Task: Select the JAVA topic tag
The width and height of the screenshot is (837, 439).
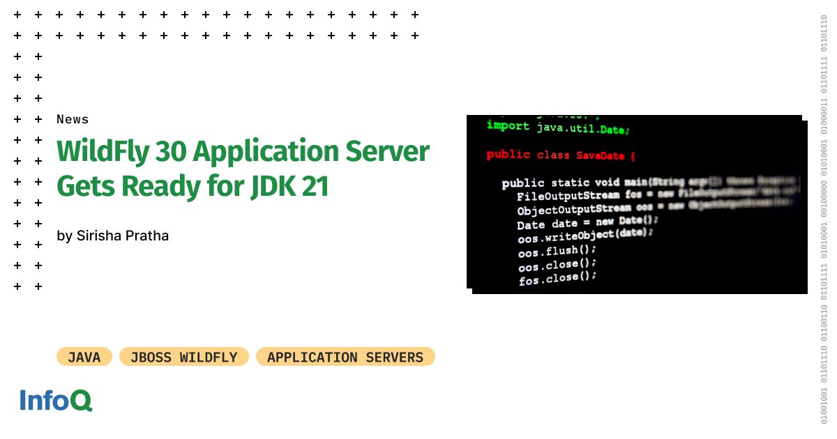Action: coord(84,357)
